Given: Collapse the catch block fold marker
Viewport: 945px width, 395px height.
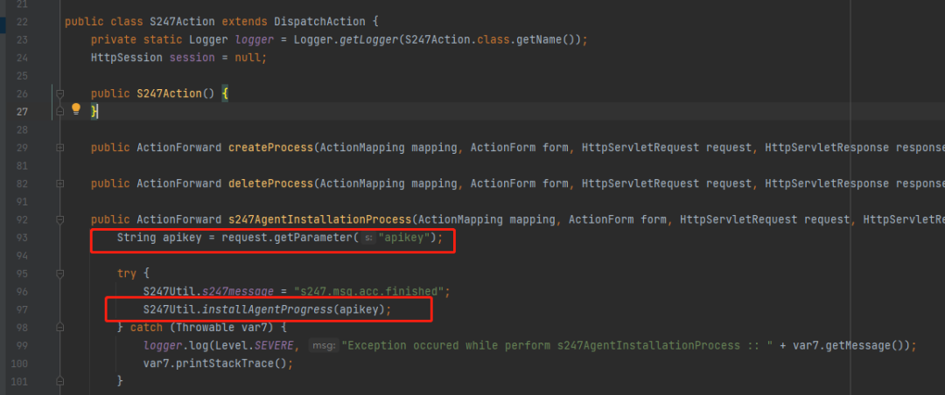Looking at the screenshot, I should click(59, 327).
